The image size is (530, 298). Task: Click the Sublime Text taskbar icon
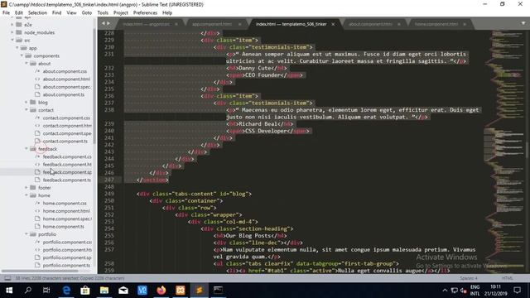click(199, 291)
